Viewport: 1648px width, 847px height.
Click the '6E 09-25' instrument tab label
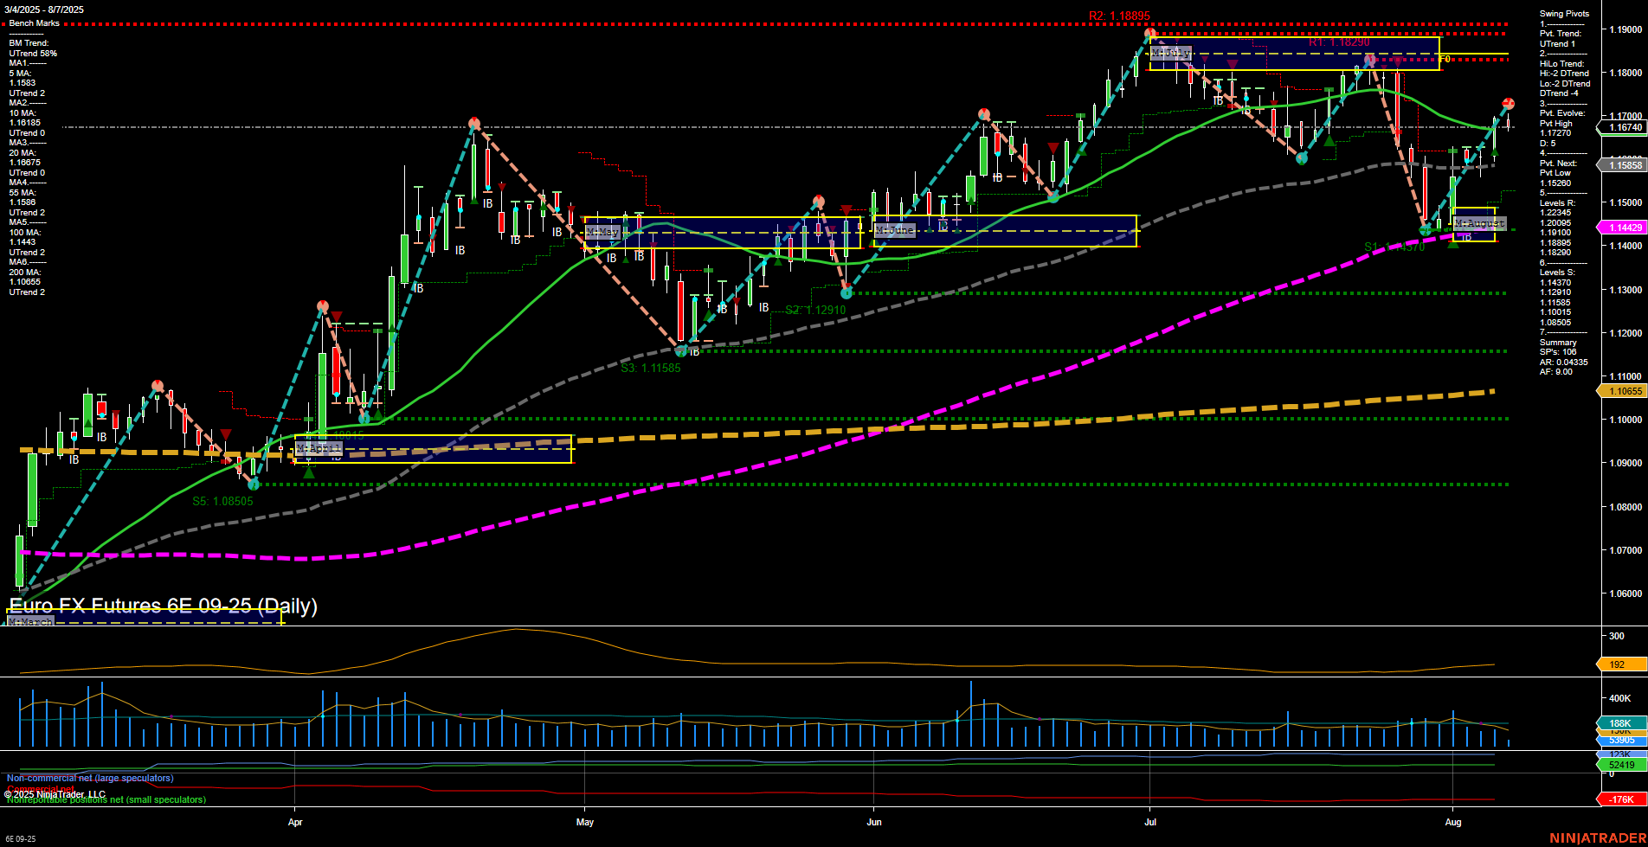click(20, 839)
